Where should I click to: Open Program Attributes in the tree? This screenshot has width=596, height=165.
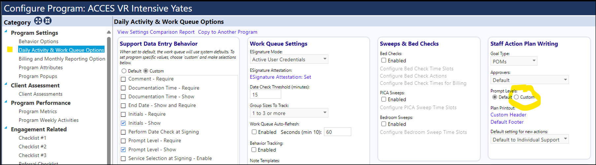pos(41,67)
